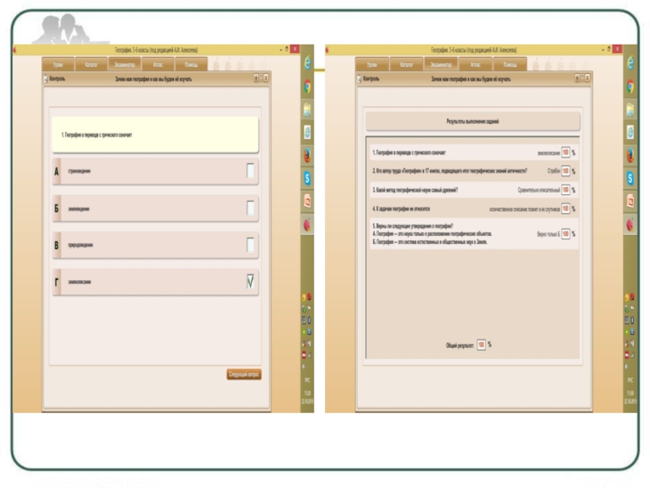Screen dimensions: 650x488
Task: Uncheck answer Г землеописание
Action: point(250,281)
